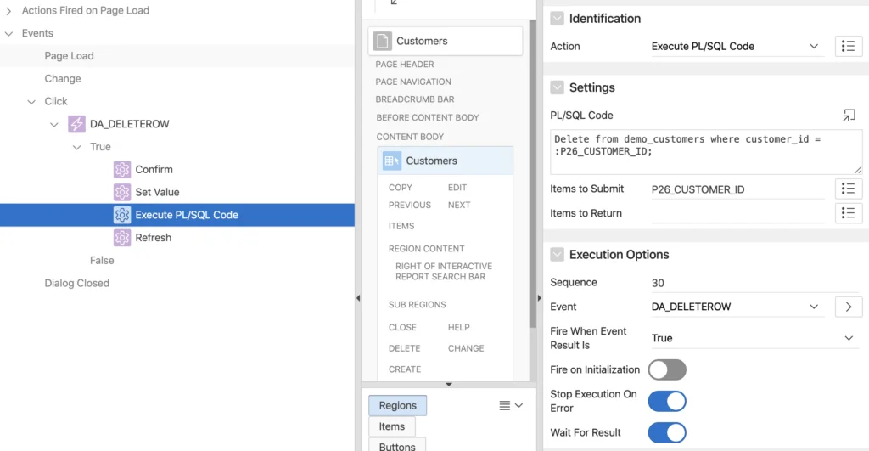Click the Sequence field showing 30
This screenshot has height=451, width=869.
[755, 283]
